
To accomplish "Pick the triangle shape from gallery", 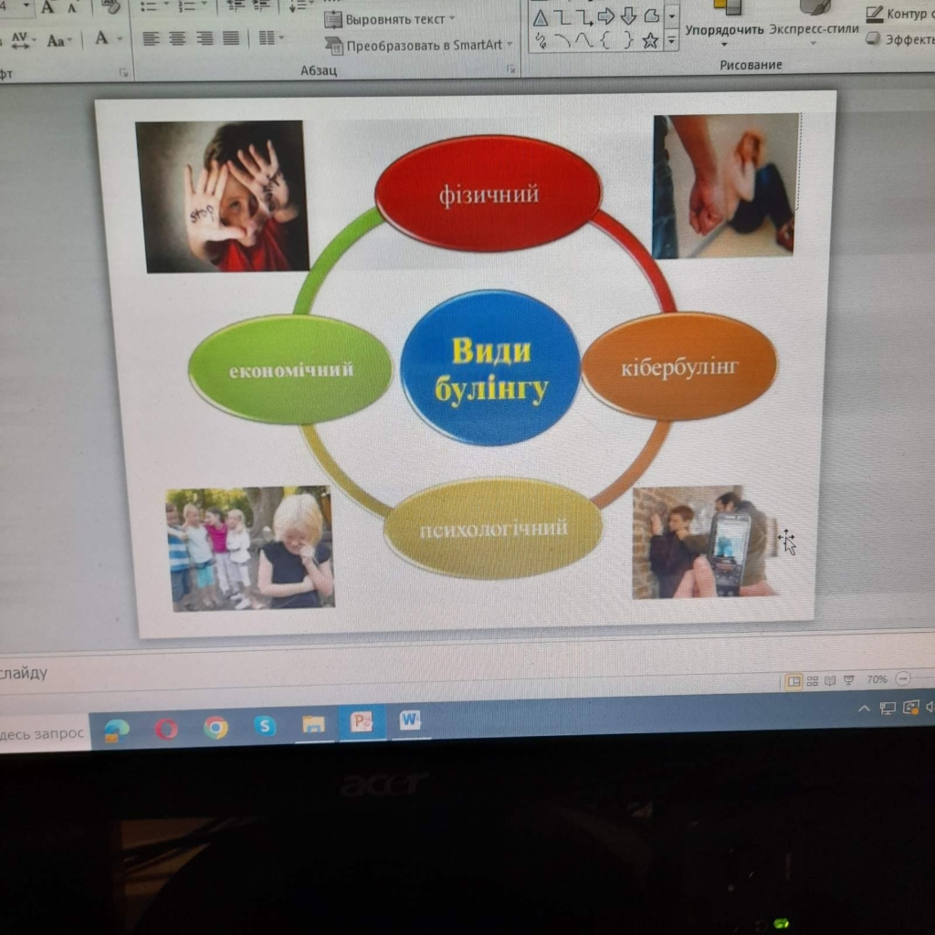I will 541,18.
